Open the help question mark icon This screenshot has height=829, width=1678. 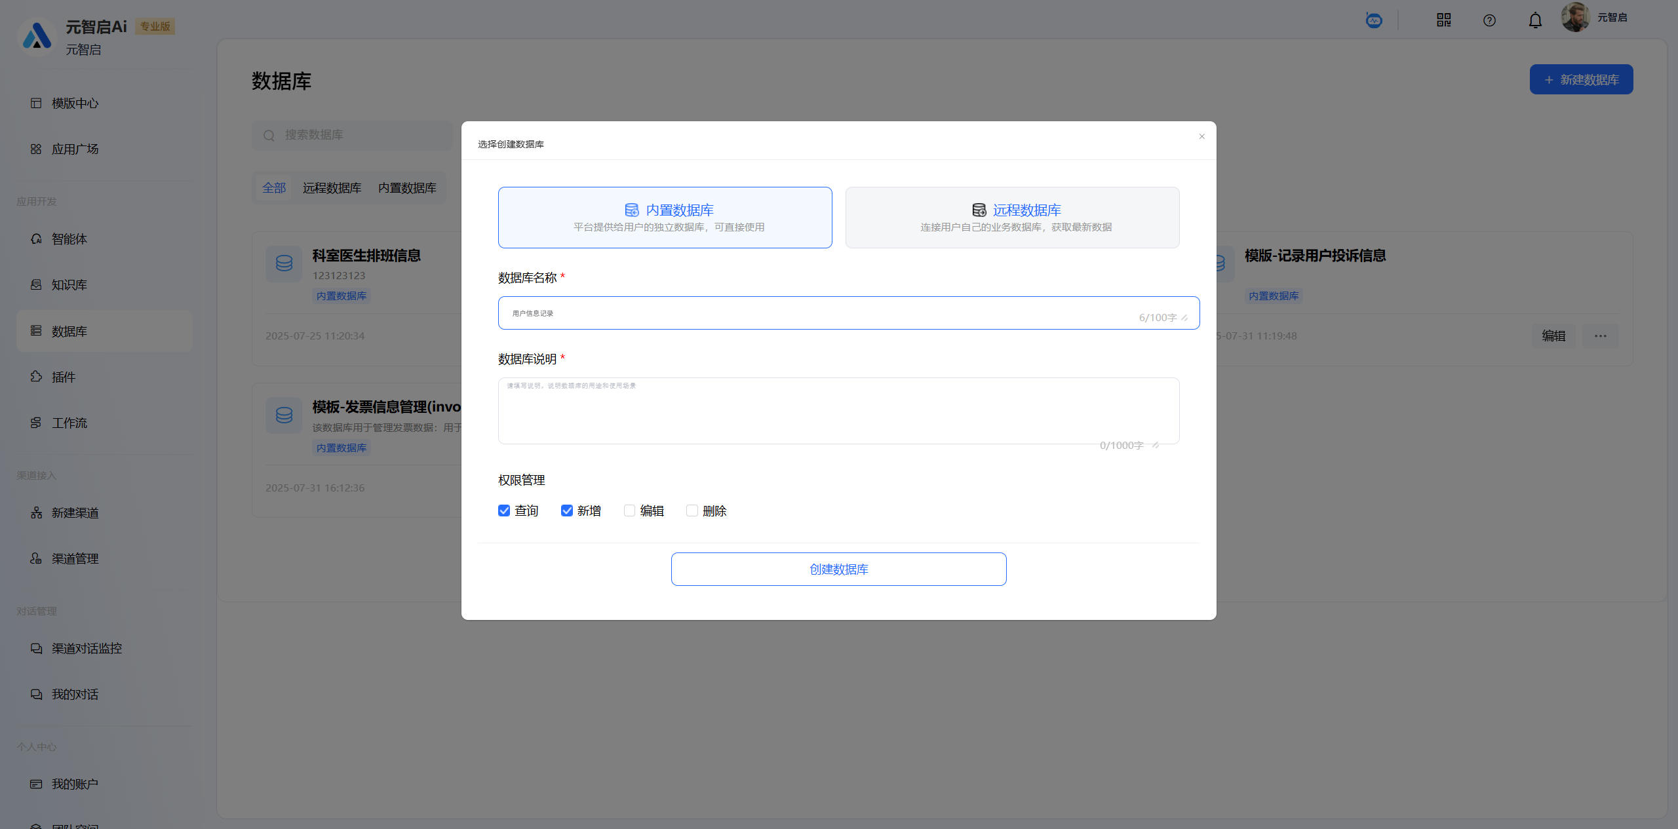(x=1489, y=20)
